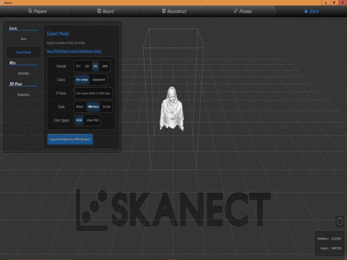Set export format to STL
This screenshot has height=260, width=347.
95,66
